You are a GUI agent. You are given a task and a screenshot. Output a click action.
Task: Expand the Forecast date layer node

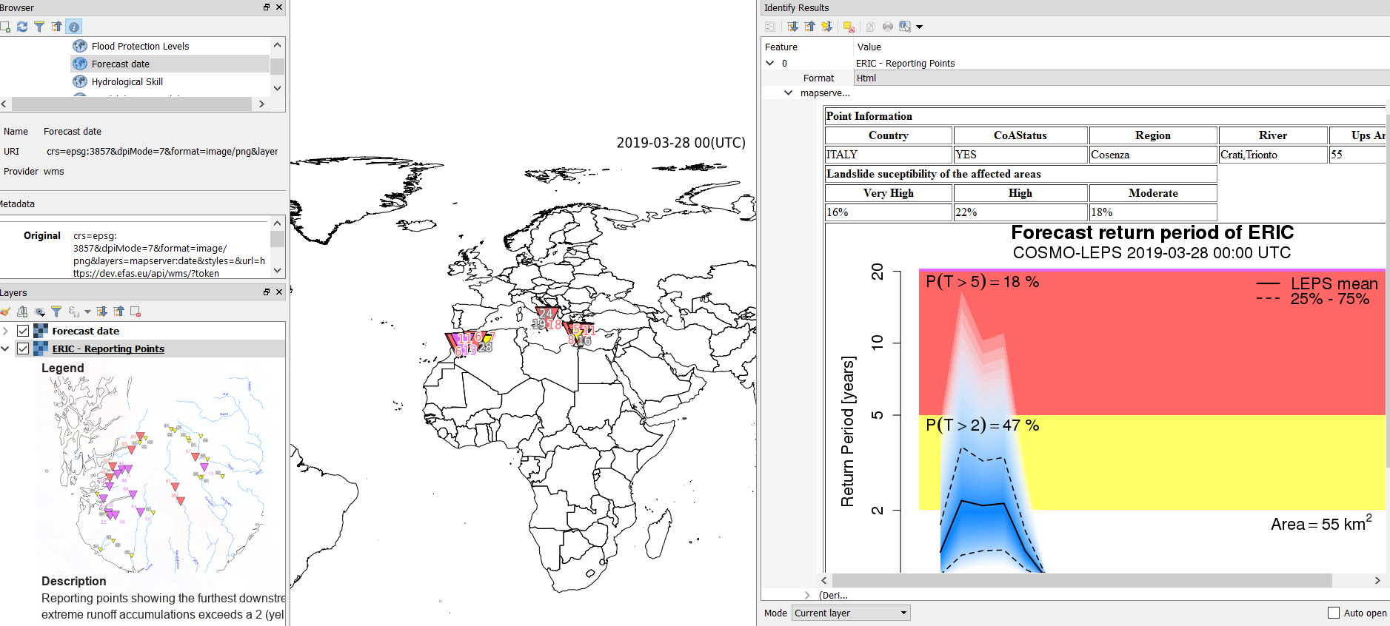(6, 331)
